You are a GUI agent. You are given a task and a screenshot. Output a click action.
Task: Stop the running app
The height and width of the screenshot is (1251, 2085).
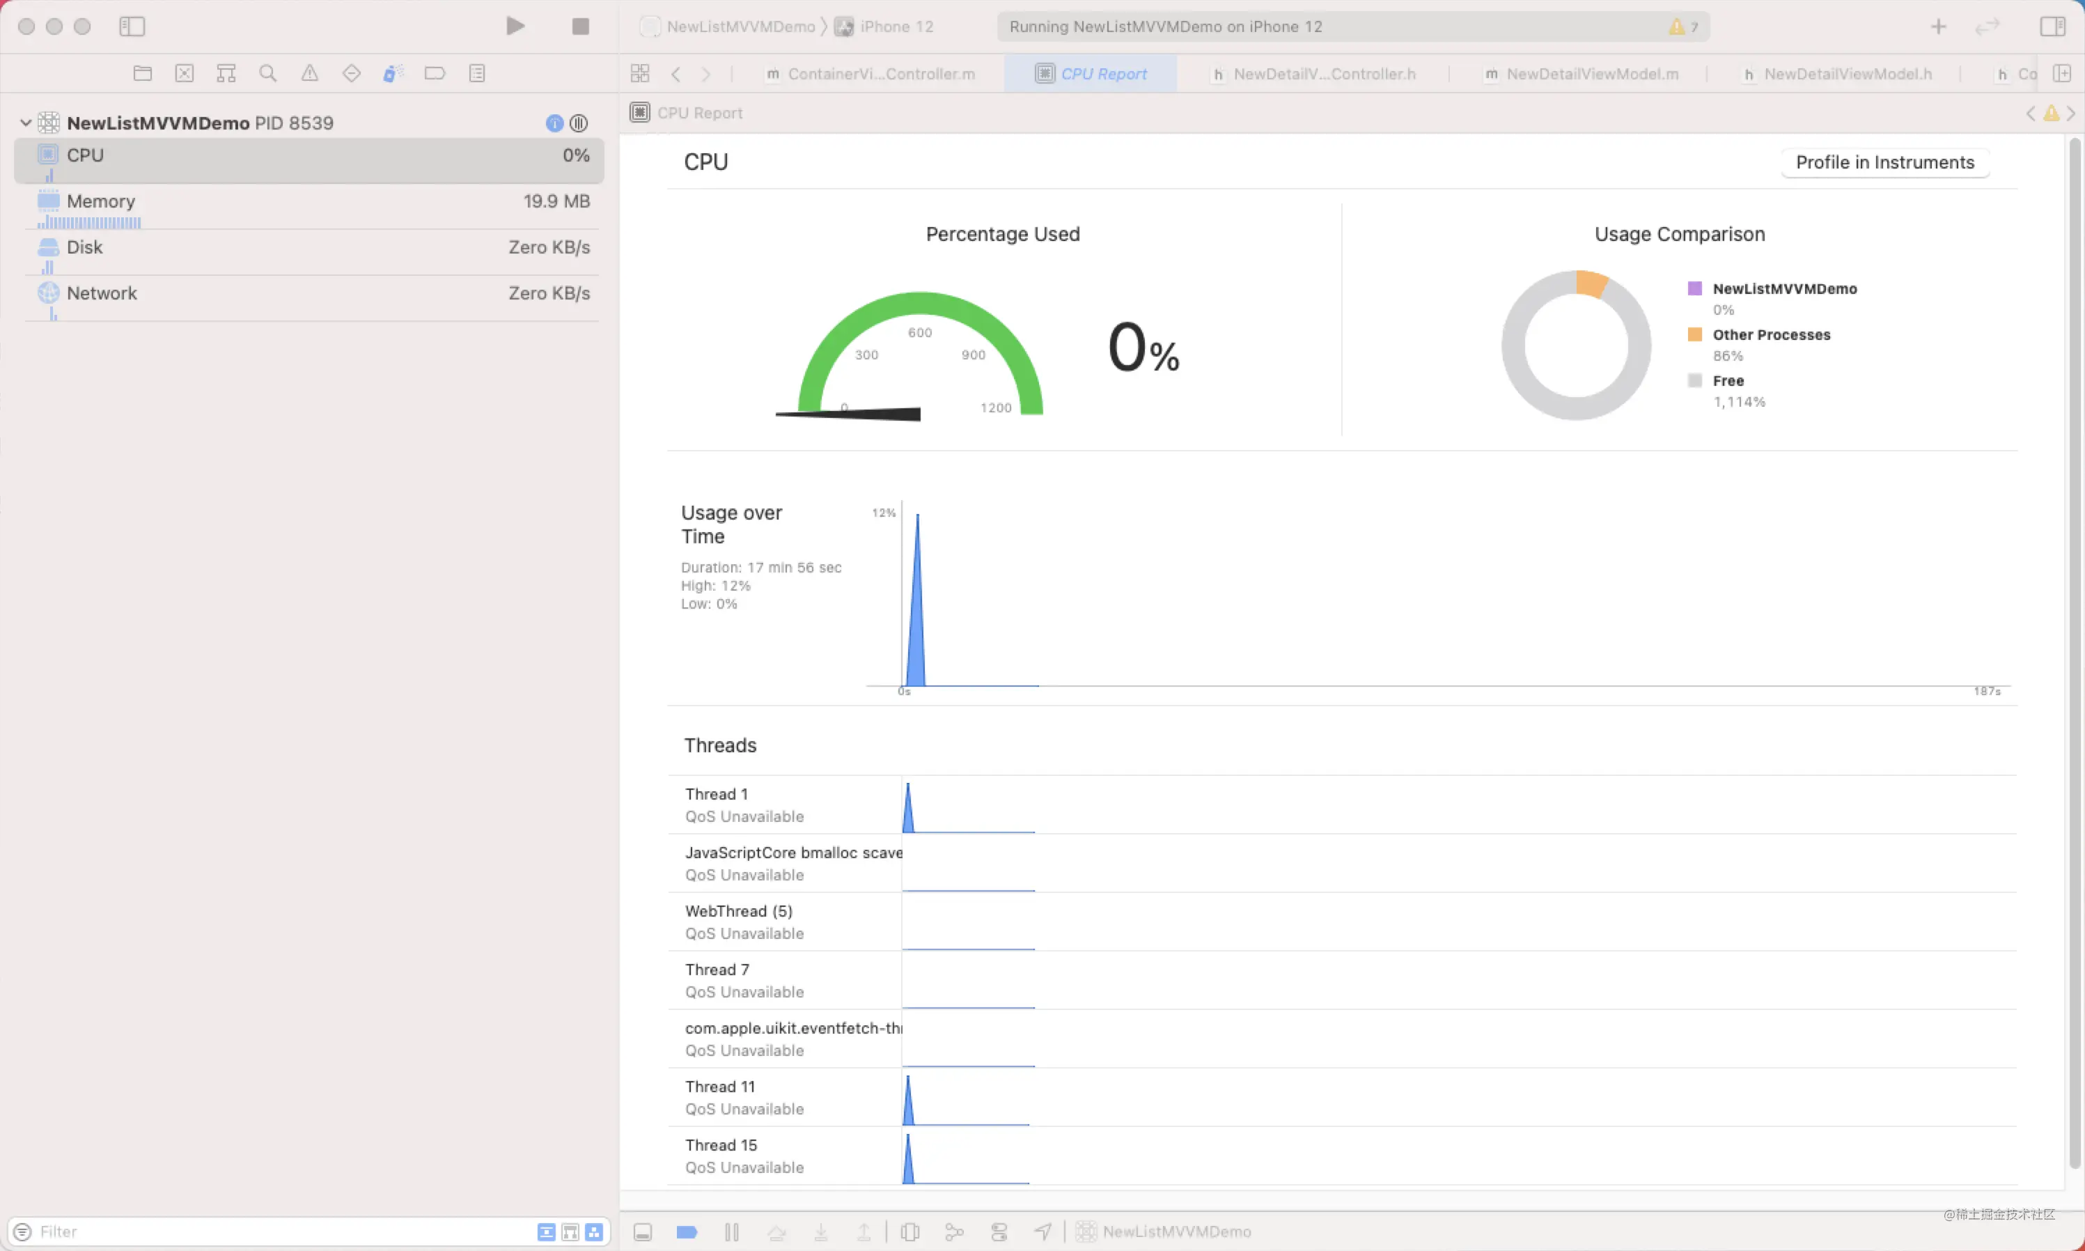click(580, 26)
